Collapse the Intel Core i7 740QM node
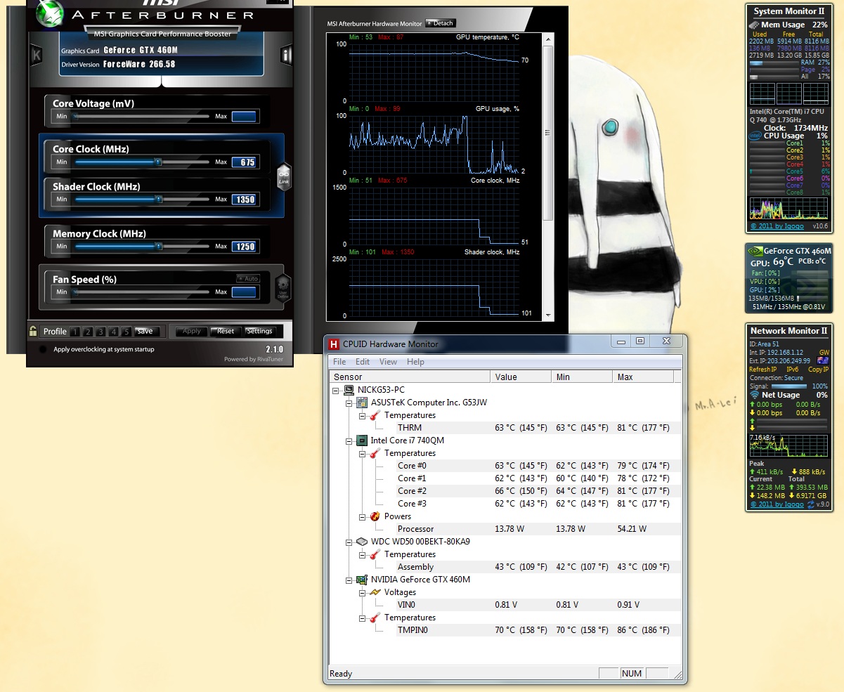 [x=349, y=440]
